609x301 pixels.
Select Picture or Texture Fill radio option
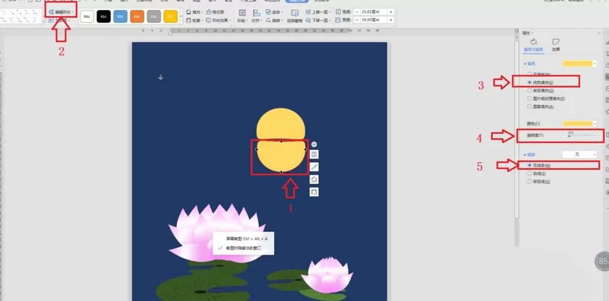[546, 99]
